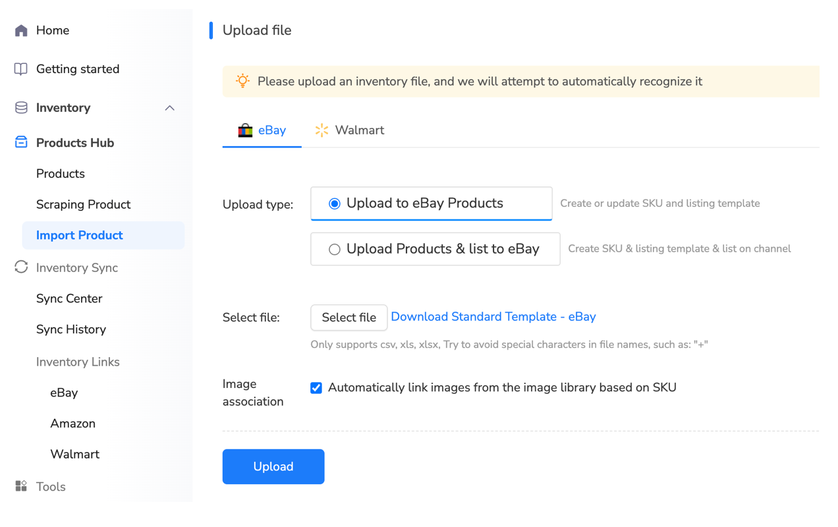The image size is (838, 527).
Task: Open Amazon inventory links
Action: tap(72, 424)
